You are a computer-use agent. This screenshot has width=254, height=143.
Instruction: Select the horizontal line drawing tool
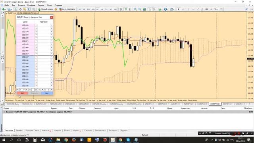click(193, 9)
